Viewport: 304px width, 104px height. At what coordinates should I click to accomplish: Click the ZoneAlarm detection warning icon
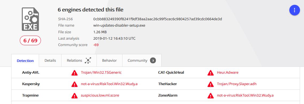(x=210, y=95)
